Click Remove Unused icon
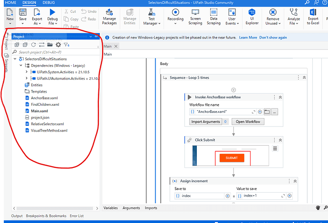Viewport: 328px width, 223px height. [273, 12]
